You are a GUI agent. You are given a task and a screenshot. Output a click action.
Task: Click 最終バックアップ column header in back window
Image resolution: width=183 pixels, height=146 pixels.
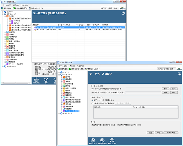tap(93, 25)
